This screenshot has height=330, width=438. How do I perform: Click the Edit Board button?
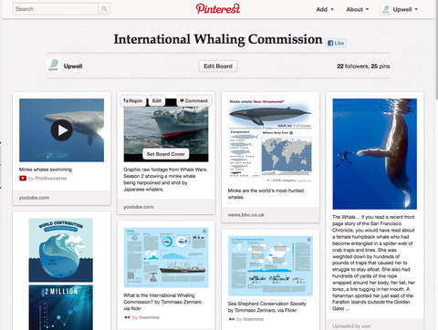(218, 67)
